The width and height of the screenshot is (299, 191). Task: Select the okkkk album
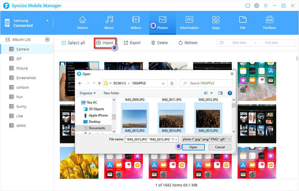[x=27, y=125]
